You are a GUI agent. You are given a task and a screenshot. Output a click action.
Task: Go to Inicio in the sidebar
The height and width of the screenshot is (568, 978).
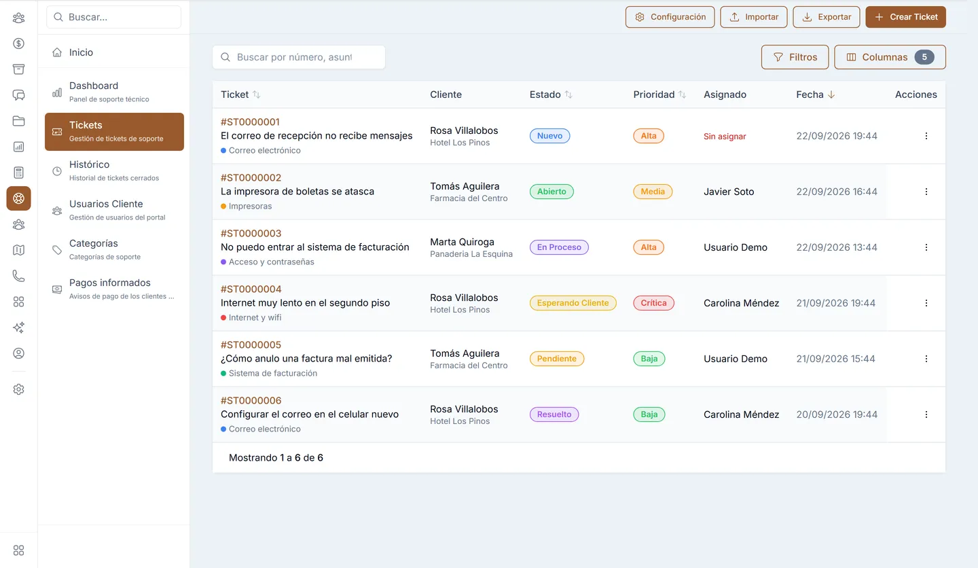point(114,52)
